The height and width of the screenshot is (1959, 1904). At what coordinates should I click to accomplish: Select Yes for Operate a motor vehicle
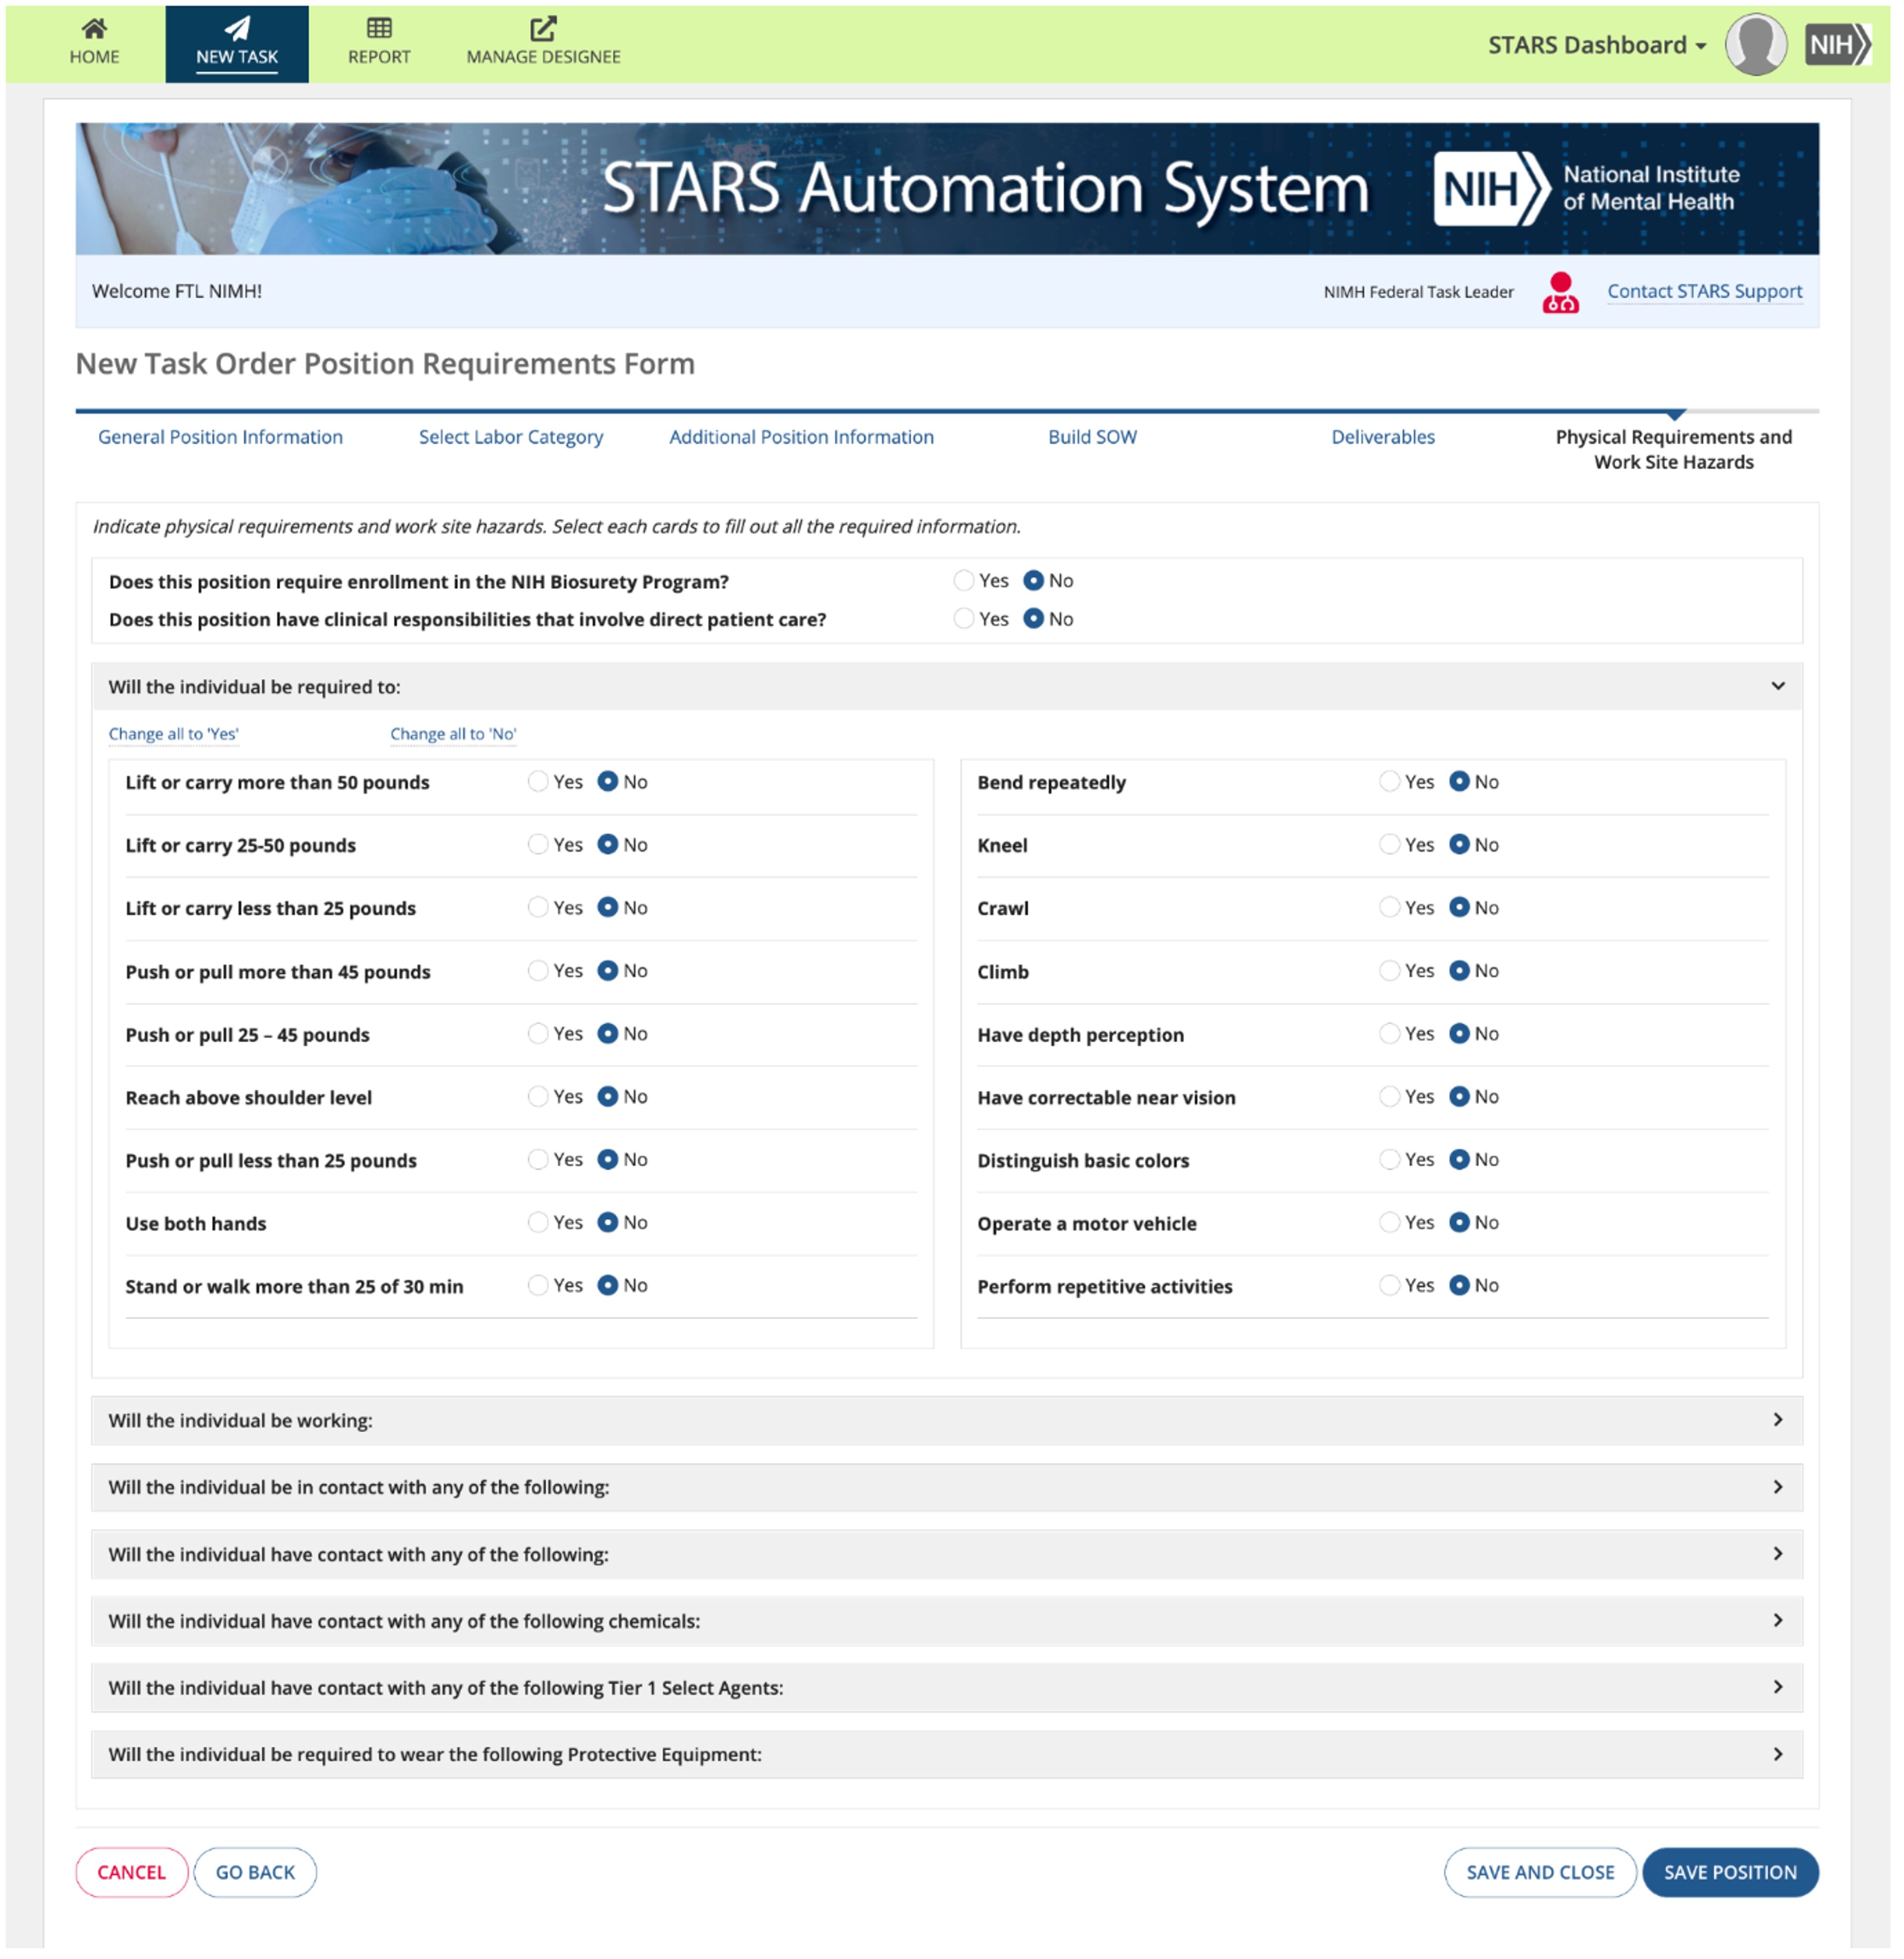[1390, 1223]
